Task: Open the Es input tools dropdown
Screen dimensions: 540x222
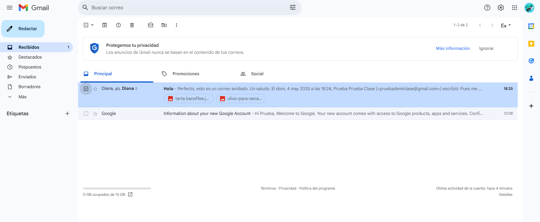Action: [x=506, y=25]
